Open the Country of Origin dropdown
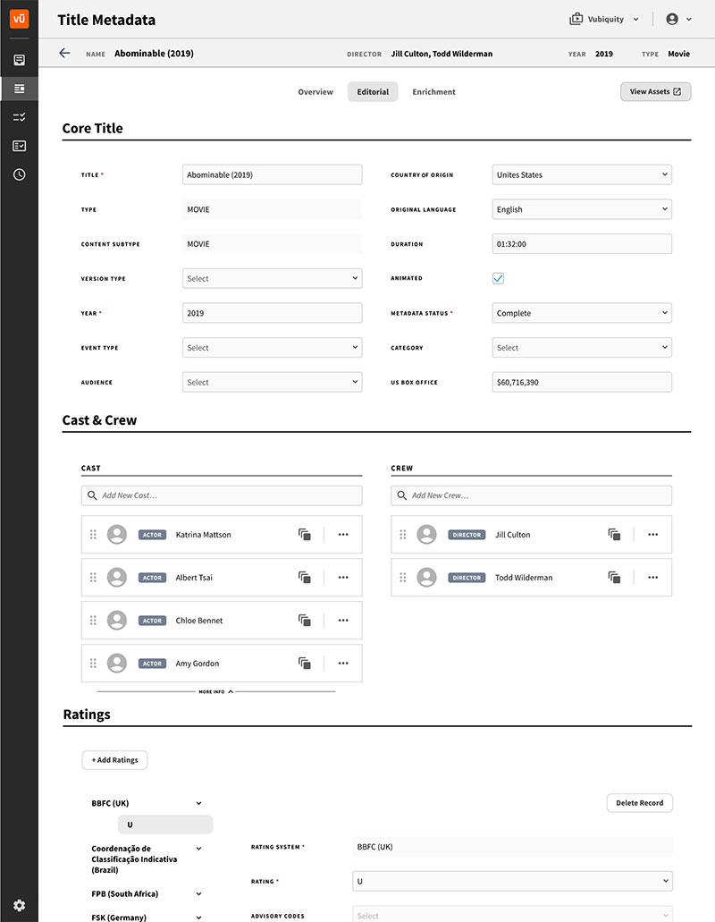Viewport: 715px width, 922px height. pyautogui.click(x=582, y=174)
